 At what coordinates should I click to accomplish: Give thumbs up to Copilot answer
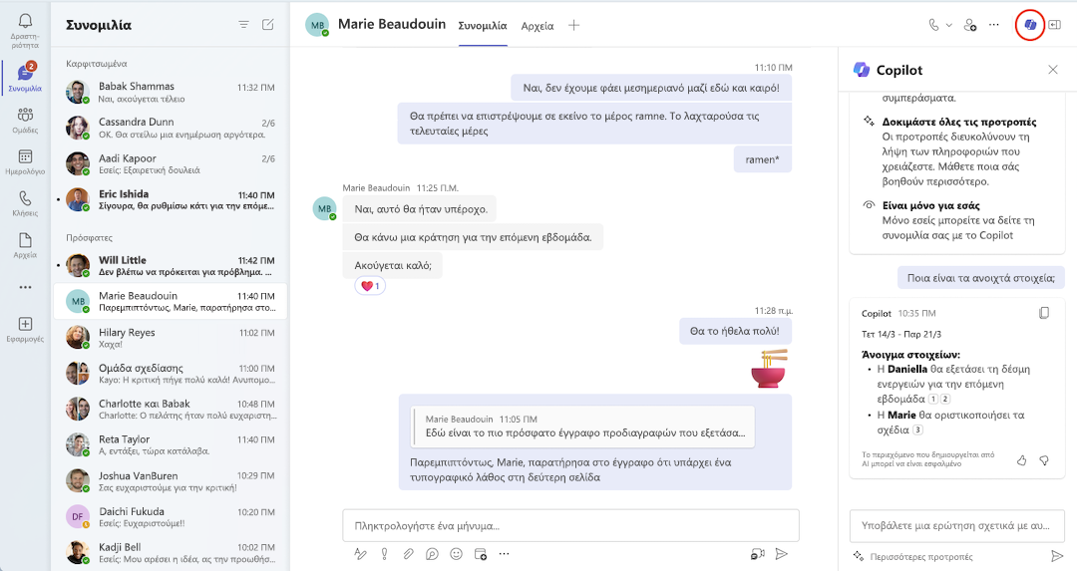point(1021,460)
